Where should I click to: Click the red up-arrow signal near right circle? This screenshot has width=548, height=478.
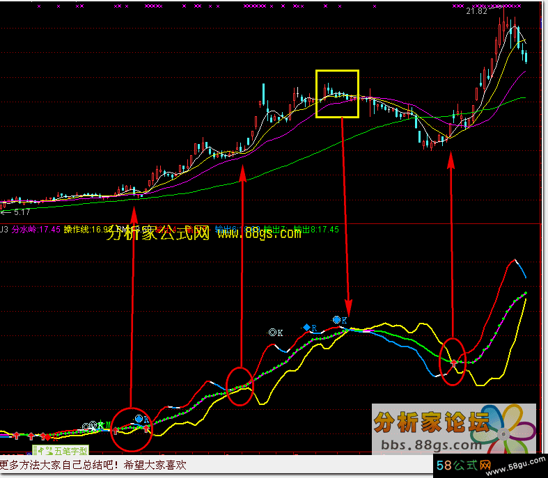(x=453, y=363)
